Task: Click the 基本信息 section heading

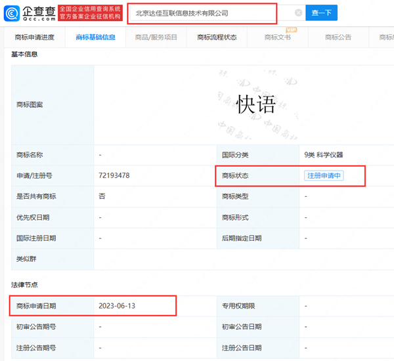Action: pos(24,54)
